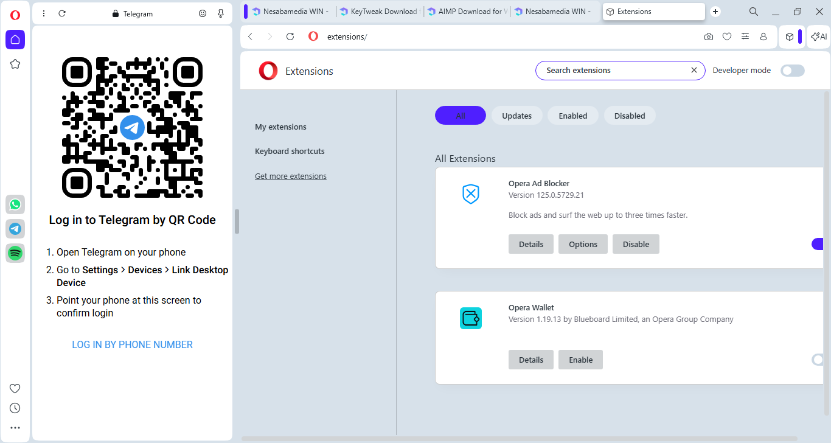This screenshot has height=443, width=831.
Task: Open WhatsApp from the sidebar
Action: tap(15, 204)
